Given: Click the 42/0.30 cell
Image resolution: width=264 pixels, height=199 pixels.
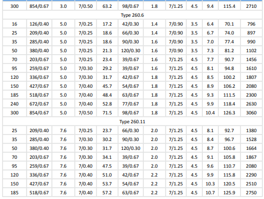Looking at the screenshot, I should coord(130,24).
